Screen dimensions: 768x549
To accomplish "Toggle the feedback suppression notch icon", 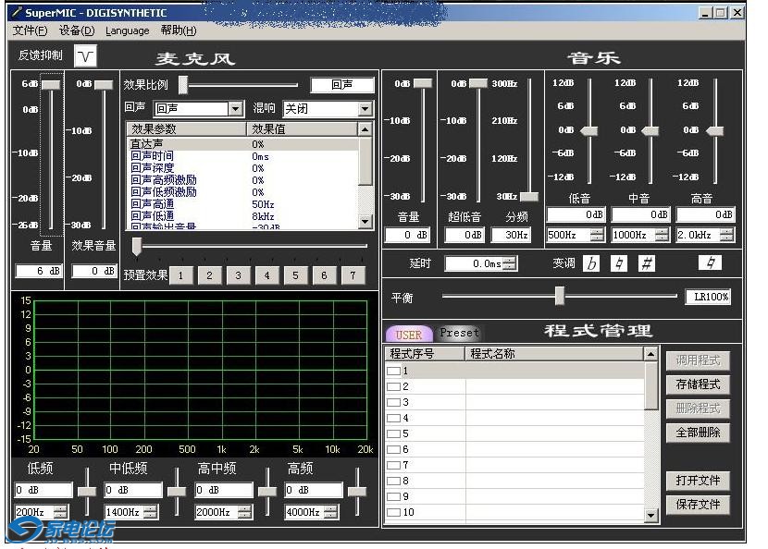I will (x=86, y=56).
